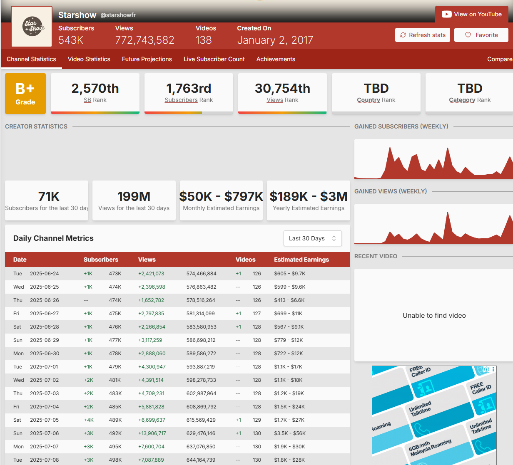Viewport: 513px width, 465px height.
Task: Click the Estimated Earnings column header
Action: click(x=301, y=260)
